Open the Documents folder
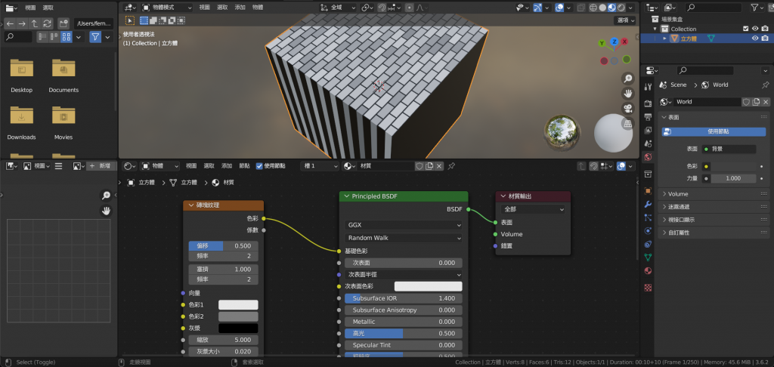 [x=63, y=76]
